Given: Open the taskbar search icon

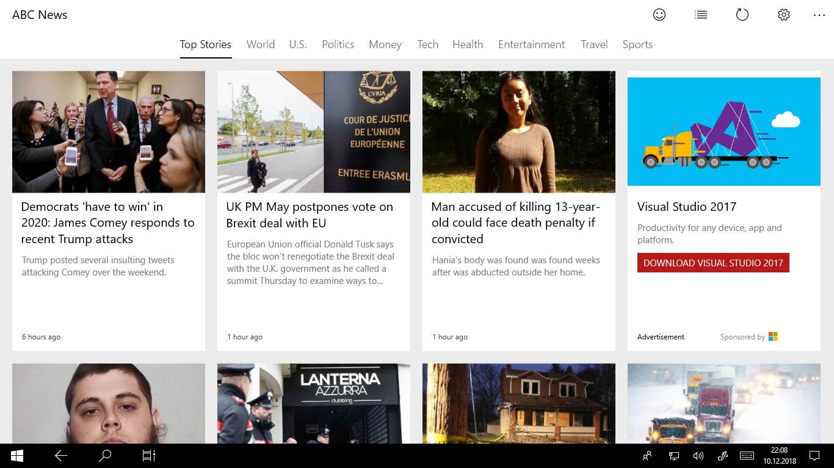Looking at the screenshot, I should [105, 456].
